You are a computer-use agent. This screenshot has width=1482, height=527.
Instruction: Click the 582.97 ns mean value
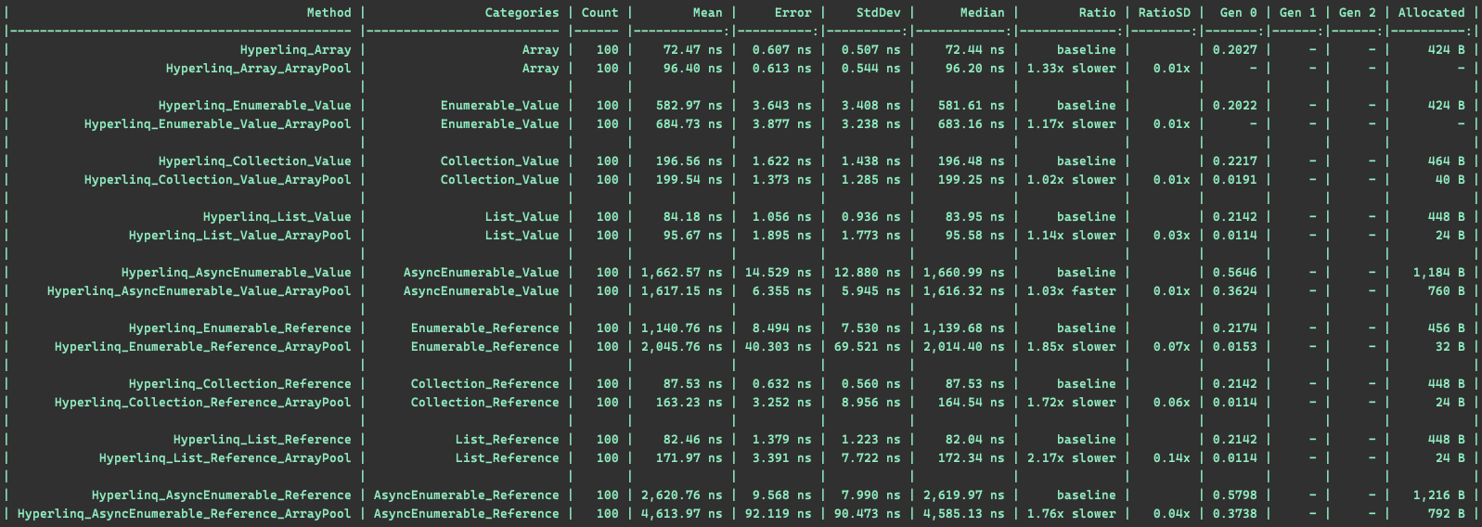689,106
